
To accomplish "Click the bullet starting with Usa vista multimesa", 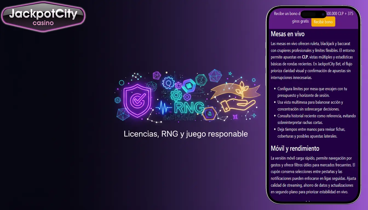I will [x=310, y=106].
